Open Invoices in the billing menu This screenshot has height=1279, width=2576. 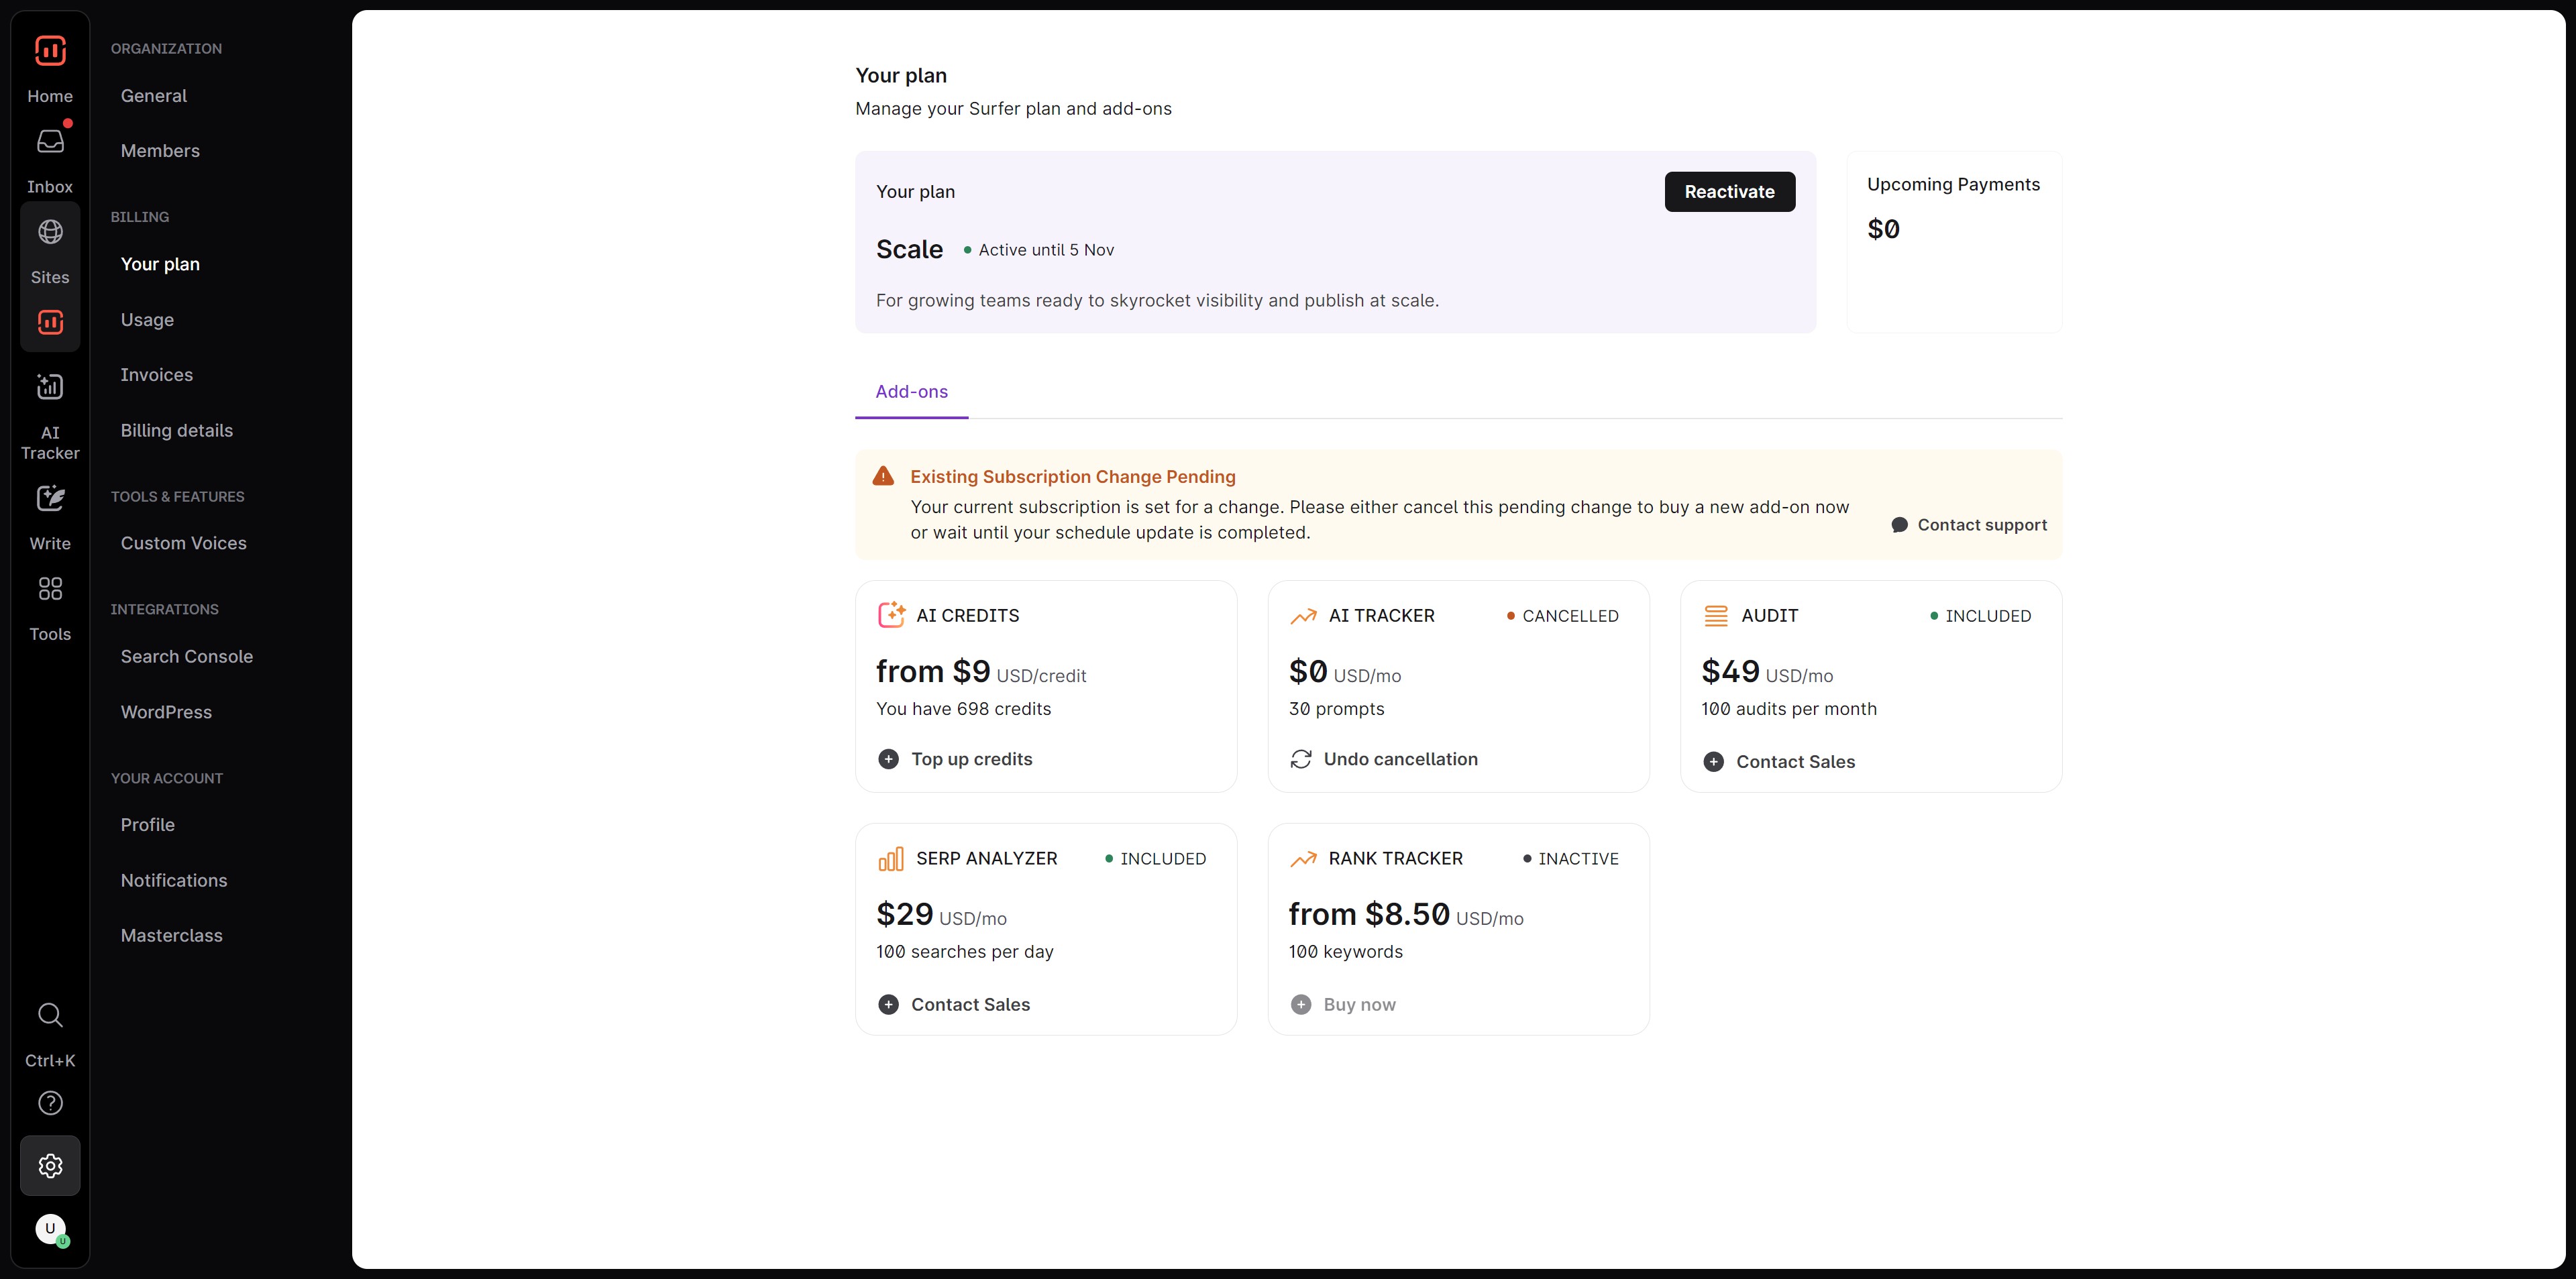coord(156,375)
